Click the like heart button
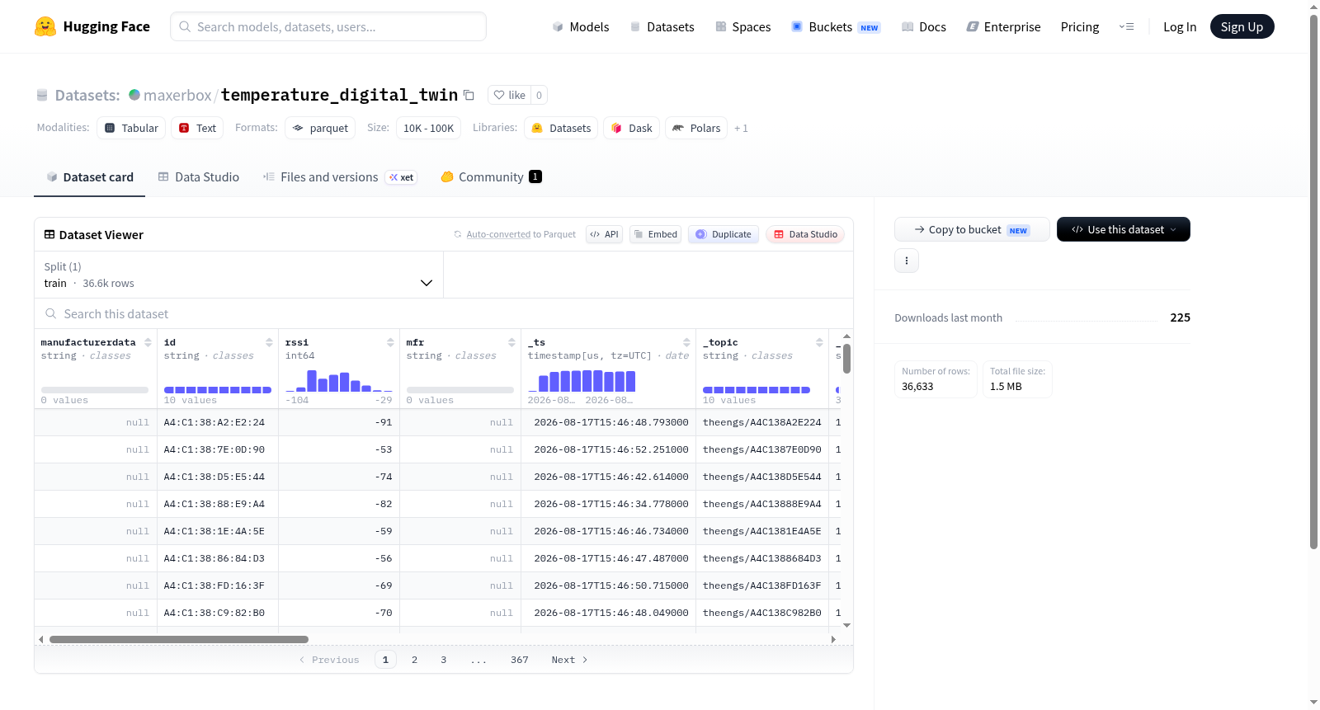Image resolution: width=1320 pixels, height=710 pixels. [x=509, y=95]
